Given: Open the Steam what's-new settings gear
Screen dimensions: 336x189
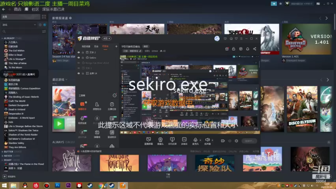Looking at the screenshot, I should click(70, 18).
